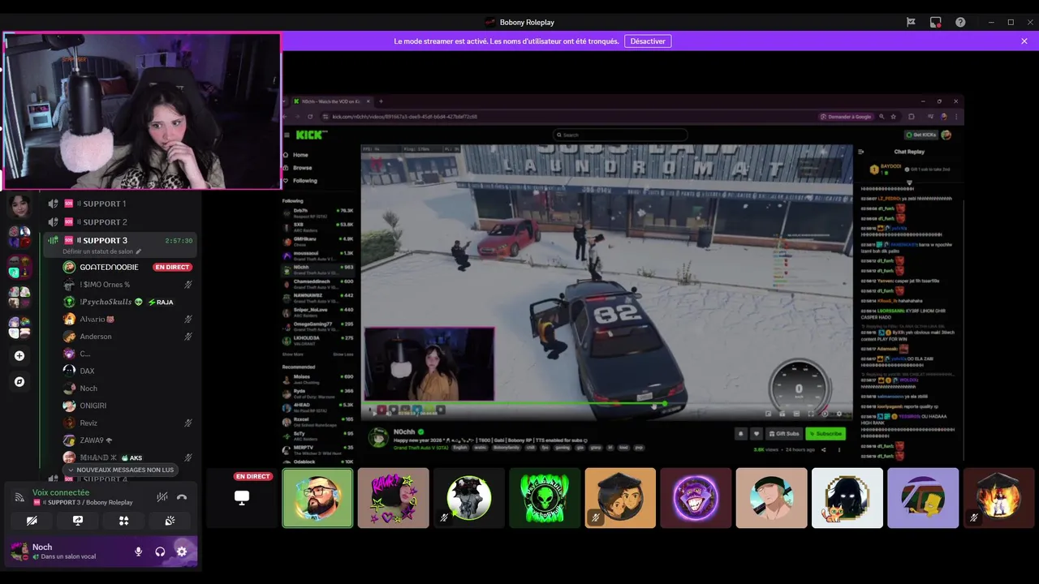Edit the 'Définir un statut de salon' status

point(101,251)
